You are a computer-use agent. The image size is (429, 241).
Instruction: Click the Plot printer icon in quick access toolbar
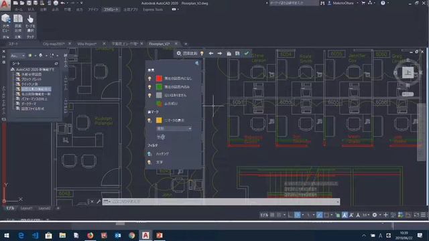56,3
